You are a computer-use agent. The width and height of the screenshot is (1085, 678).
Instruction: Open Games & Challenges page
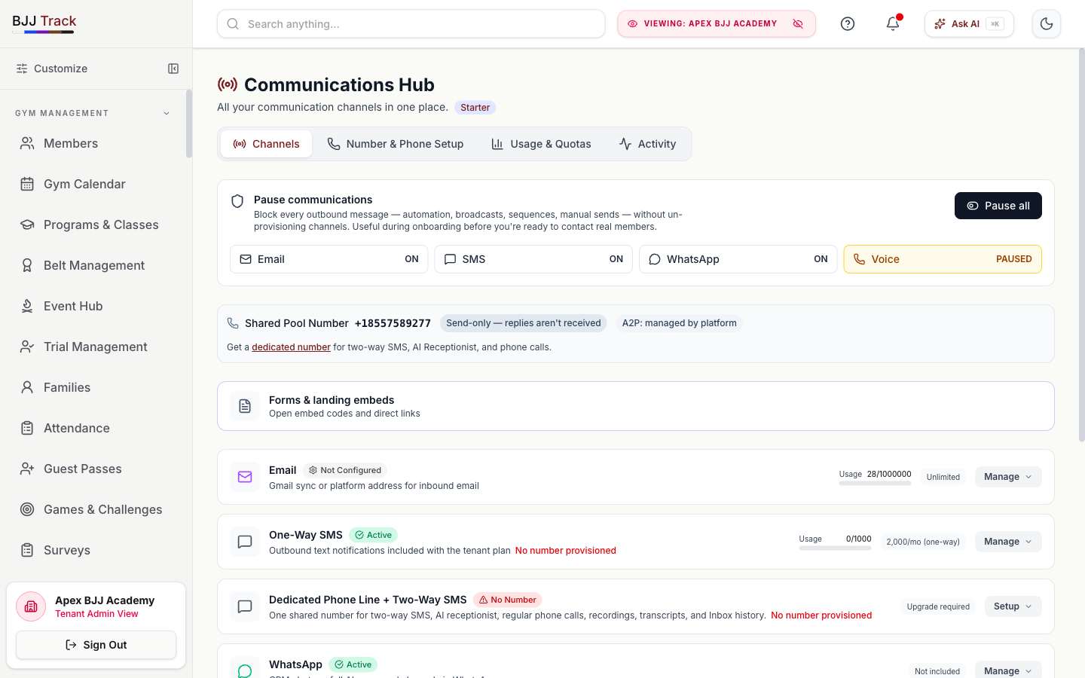coord(96,509)
